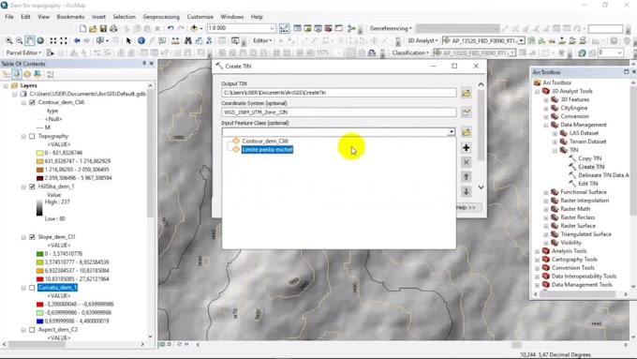Collapse the Layers group in Table Of Contents

pyautogui.click(x=6, y=86)
